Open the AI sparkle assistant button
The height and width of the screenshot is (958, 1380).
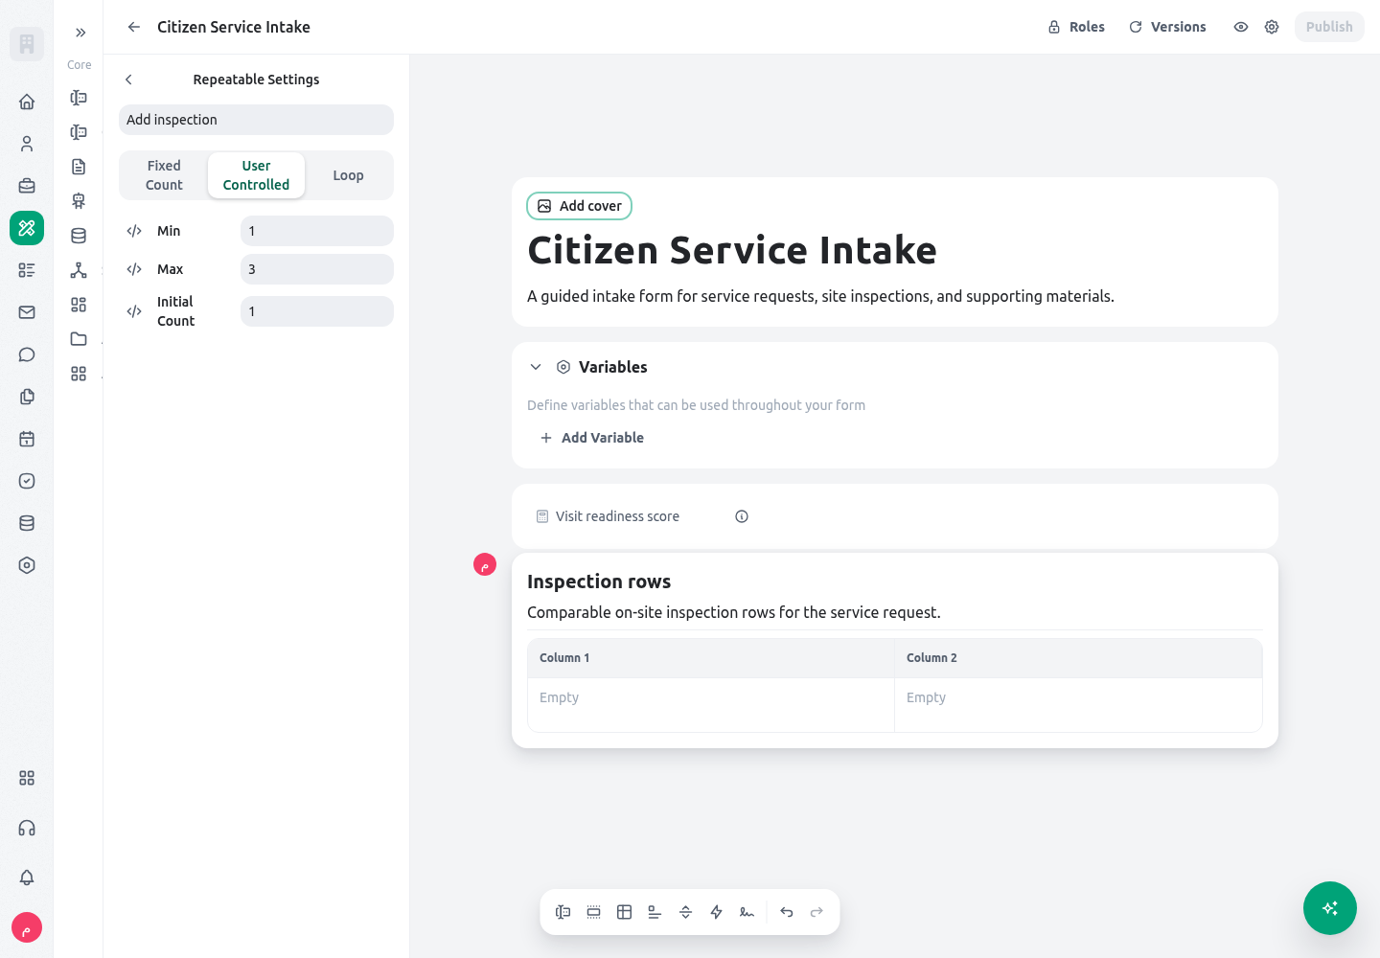pos(1330,908)
